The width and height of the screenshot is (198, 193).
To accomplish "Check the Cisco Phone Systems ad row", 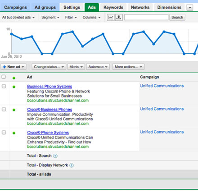I will 4,133.
